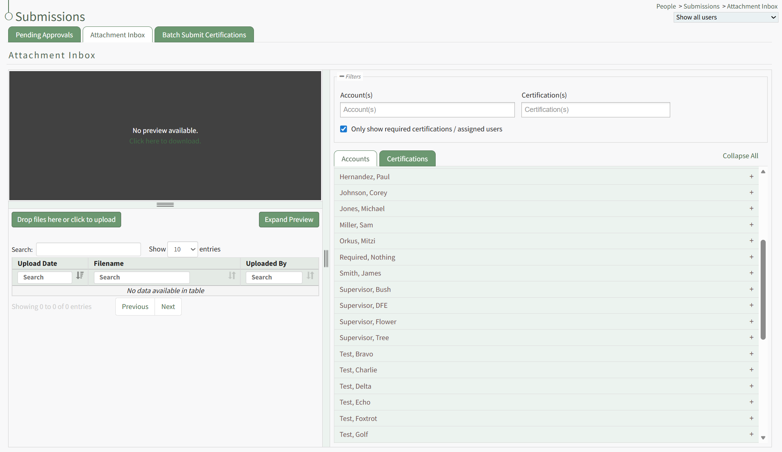Expand Hernandez, Paul with plus icon

[751, 176]
